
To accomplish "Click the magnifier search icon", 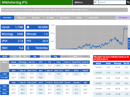I will (128, 2).
